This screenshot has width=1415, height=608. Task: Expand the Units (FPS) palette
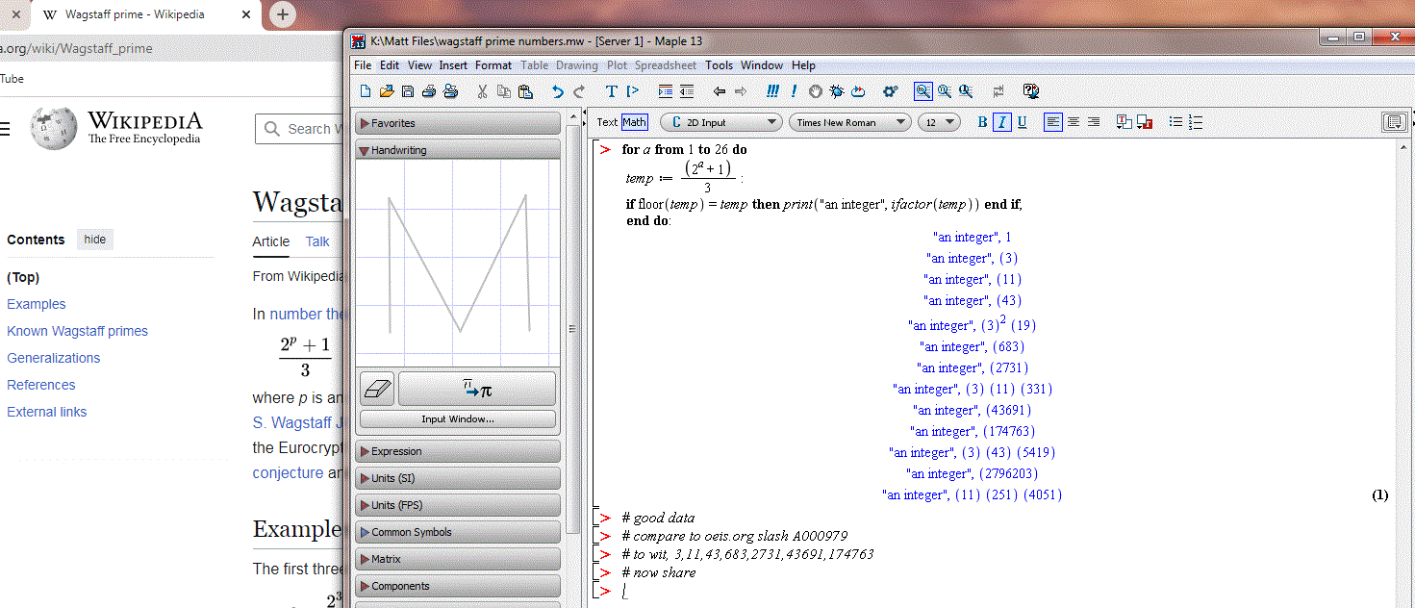(458, 505)
